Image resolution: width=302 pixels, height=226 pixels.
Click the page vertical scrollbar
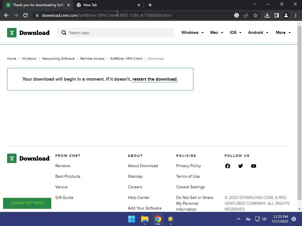tap(299, 113)
